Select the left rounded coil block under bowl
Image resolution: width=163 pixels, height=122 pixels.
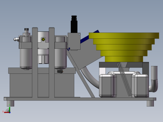click(108, 86)
